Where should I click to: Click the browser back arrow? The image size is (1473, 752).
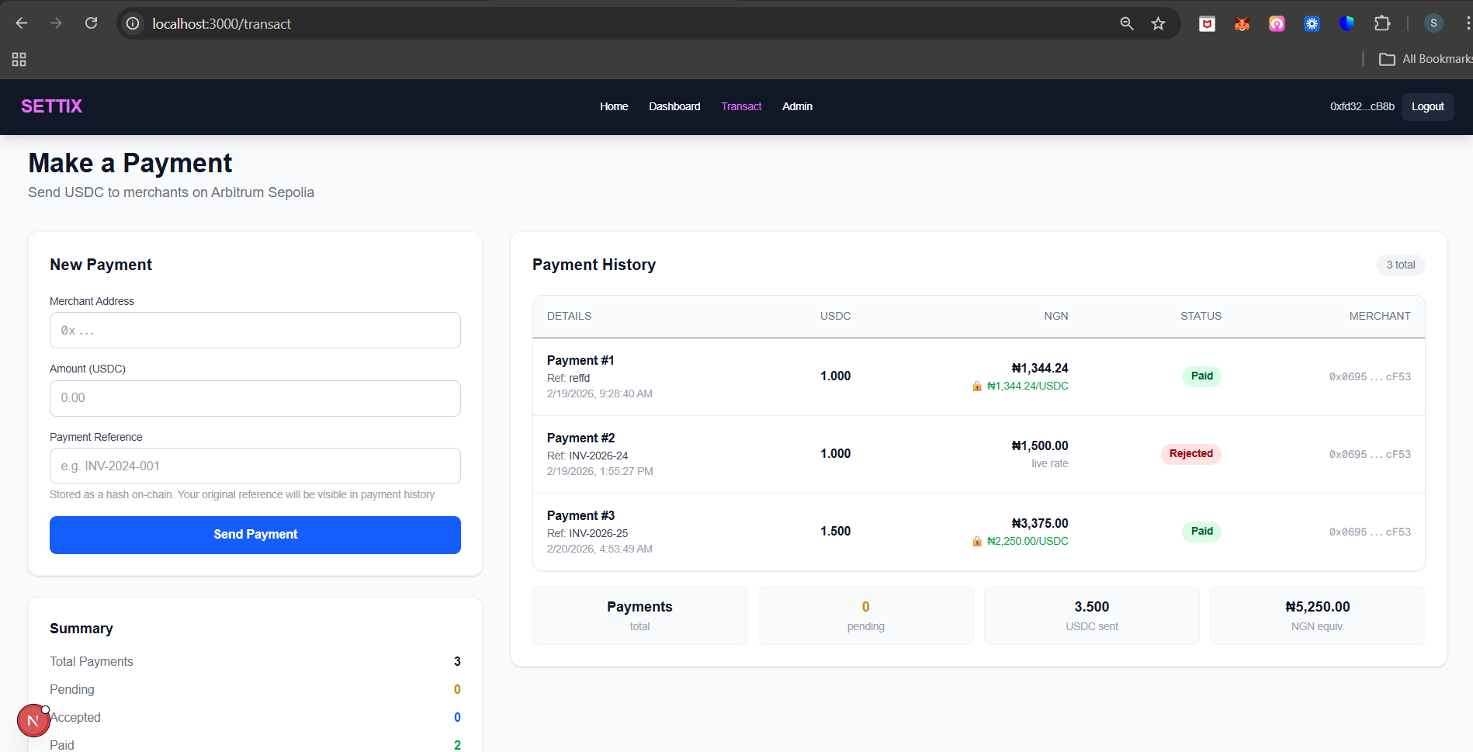pyautogui.click(x=22, y=23)
